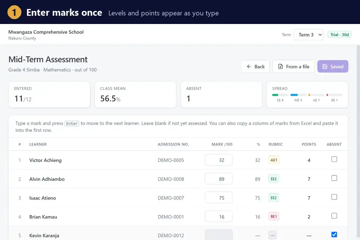The image size is (360, 240).
Task: Toggle absent checkbox for Brian Kamau
Action: [x=334, y=216]
